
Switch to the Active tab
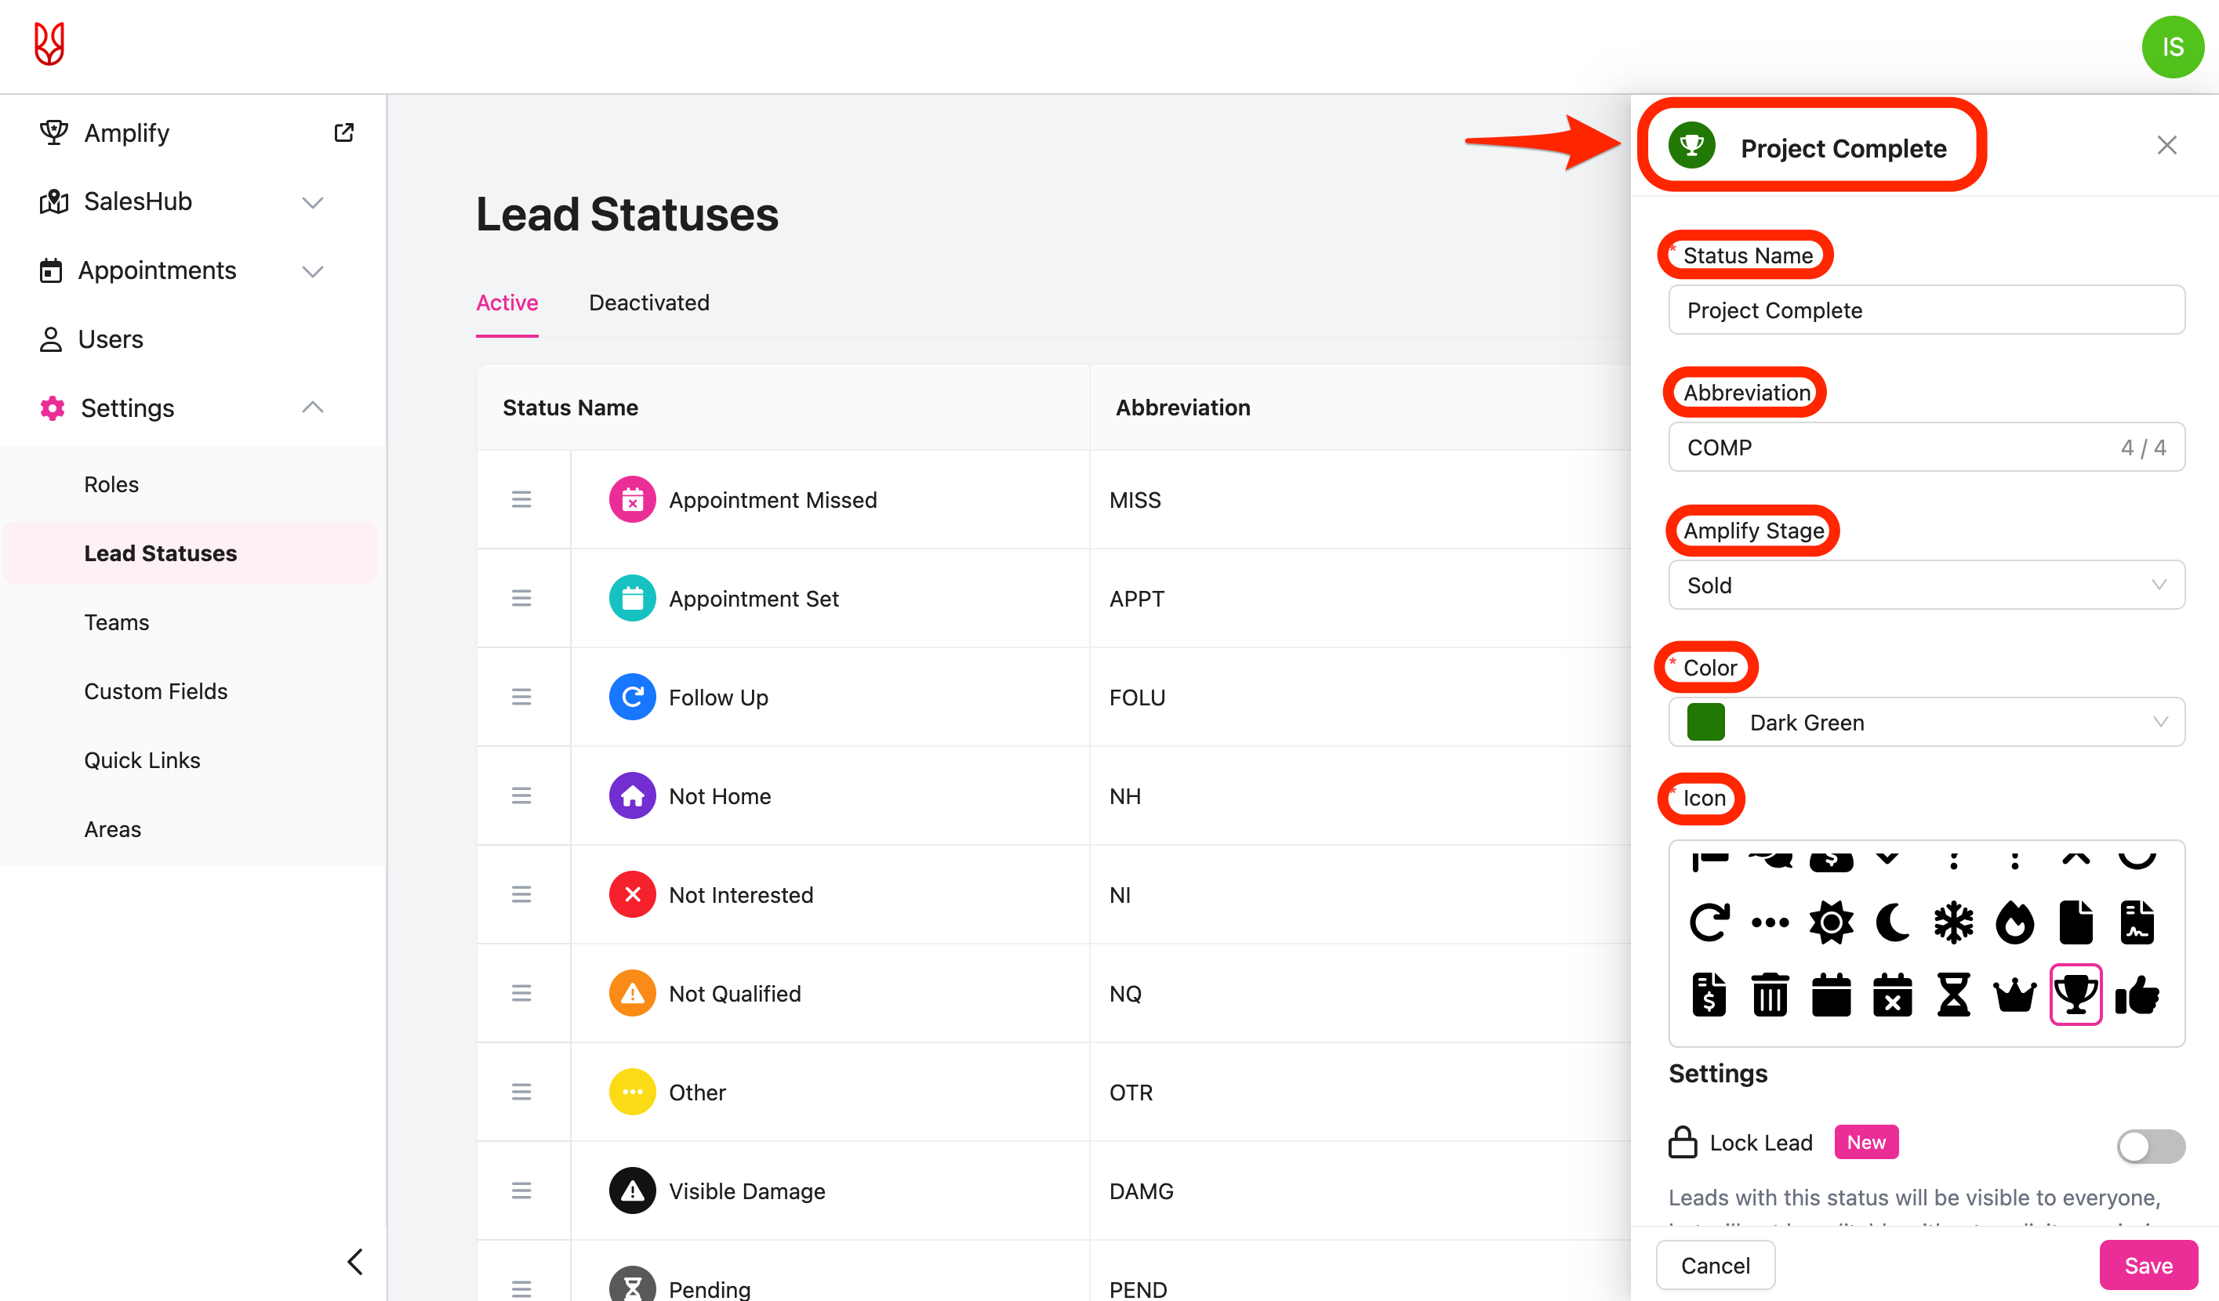[x=507, y=302]
